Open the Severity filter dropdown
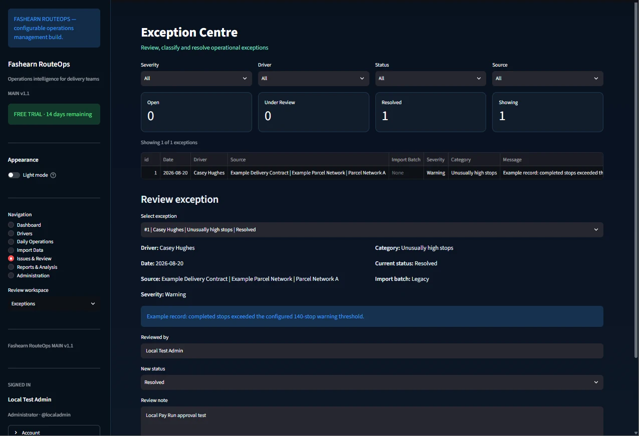 coord(196,79)
